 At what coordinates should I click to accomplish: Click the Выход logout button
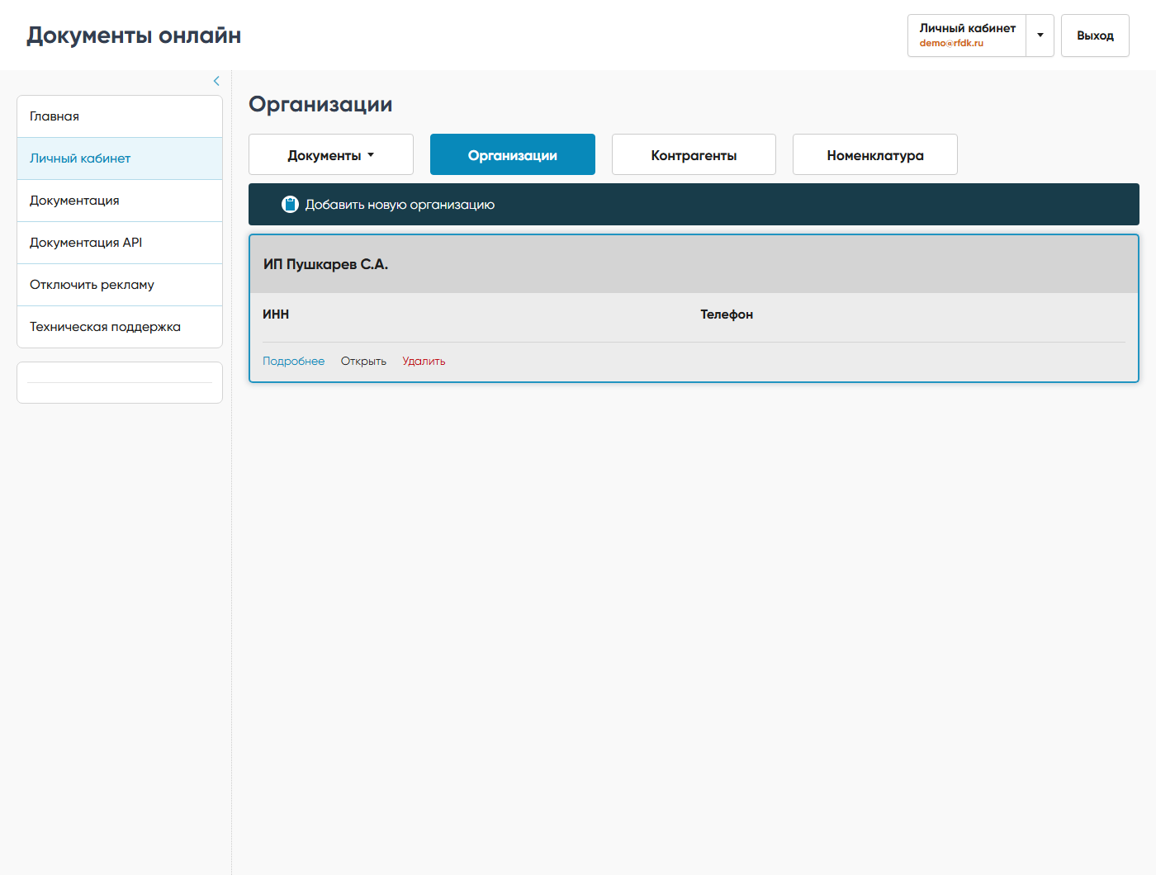1095,35
